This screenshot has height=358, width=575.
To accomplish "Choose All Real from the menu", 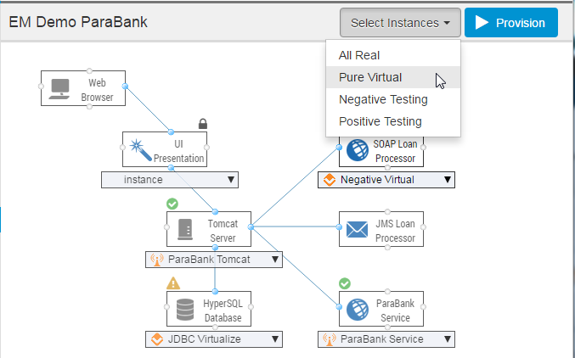I will pos(393,55).
